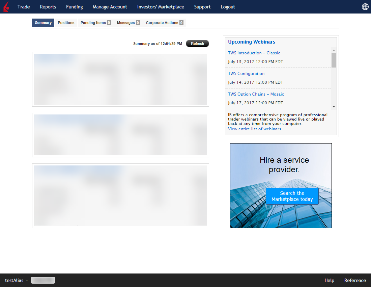Image resolution: width=371 pixels, height=287 pixels.
Task: Click the Summary as of 12:51:29 PM text
Action: click(x=158, y=44)
